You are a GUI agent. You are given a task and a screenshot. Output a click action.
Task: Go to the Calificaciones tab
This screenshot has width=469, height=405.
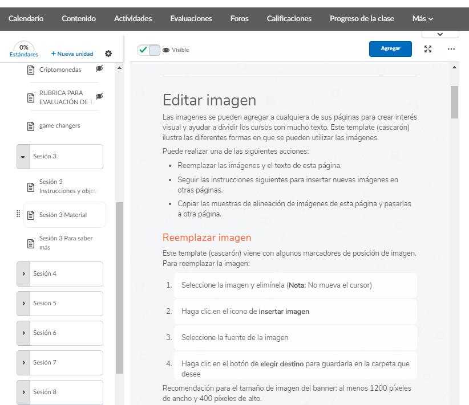click(289, 19)
